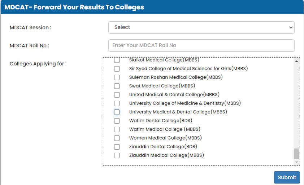304x185 pixels.
Task: Select University Medical & Dental College(MBBS) checkbox
Action: [x=117, y=112]
